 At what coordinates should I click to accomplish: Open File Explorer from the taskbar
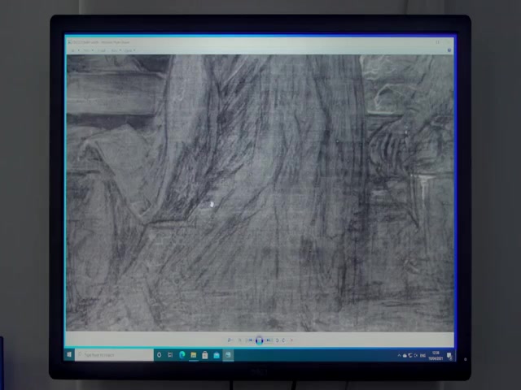click(193, 355)
